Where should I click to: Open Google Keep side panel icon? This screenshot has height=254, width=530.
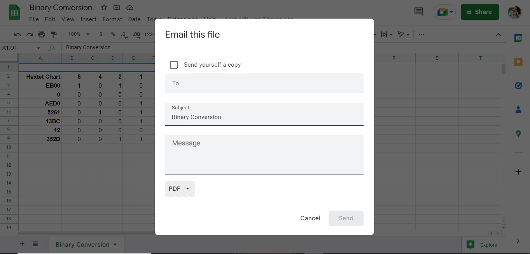pos(518,62)
